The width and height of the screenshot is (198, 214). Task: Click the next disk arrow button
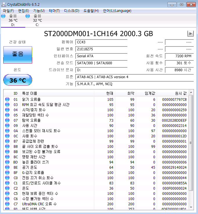tap(190, 34)
